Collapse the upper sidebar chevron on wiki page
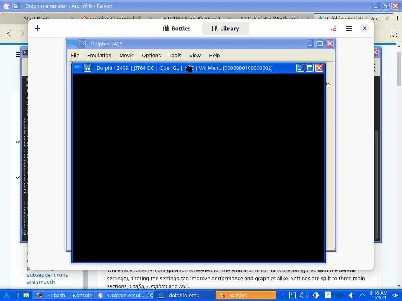Screen dimensions: 402x301 (17, 142)
